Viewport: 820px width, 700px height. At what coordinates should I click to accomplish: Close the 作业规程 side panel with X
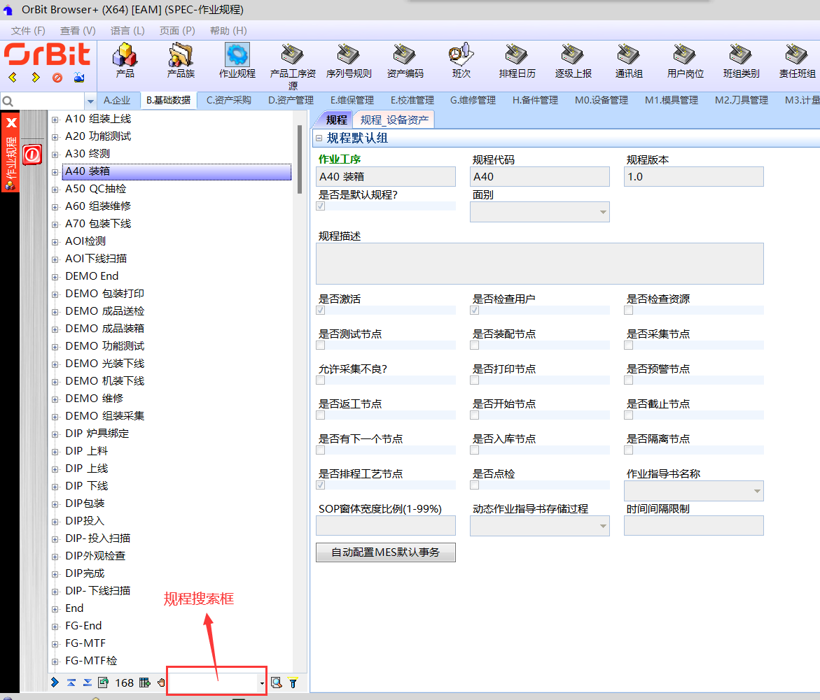(x=11, y=123)
